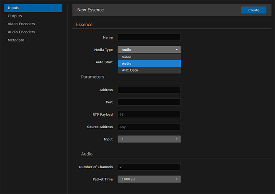Open the Metadata sidebar item
The height and width of the screenshot is (194, 275).
click(16, 40)
